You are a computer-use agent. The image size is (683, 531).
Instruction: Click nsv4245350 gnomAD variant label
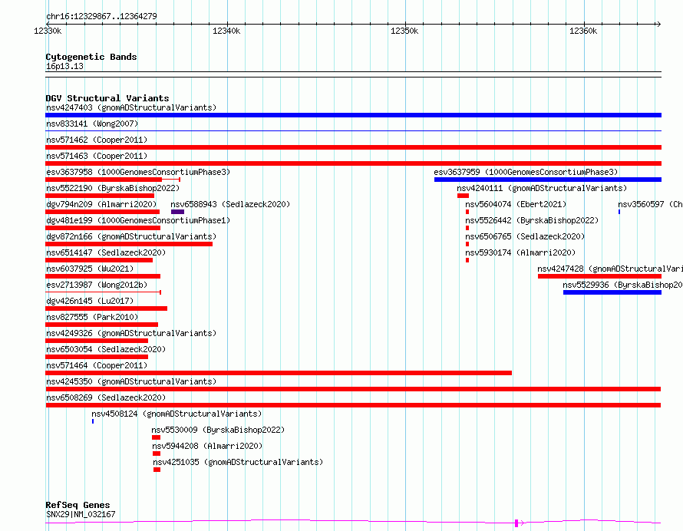click(131, 381)
